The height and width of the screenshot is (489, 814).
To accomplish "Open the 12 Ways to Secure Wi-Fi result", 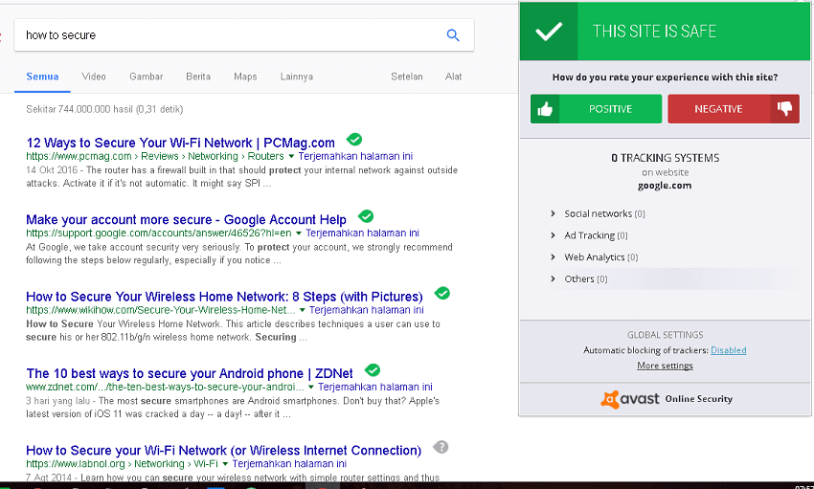I will pos(180,143).
